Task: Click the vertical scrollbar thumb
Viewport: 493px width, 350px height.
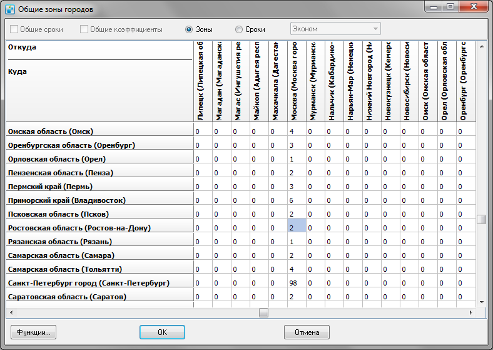Action: click(x=482, y=219)
